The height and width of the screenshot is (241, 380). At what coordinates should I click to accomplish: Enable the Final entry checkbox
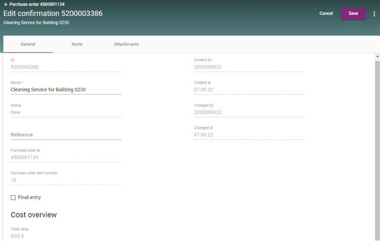[13, 198]
